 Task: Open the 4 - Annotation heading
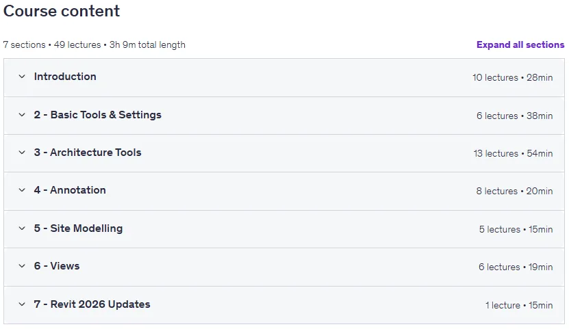(x=70, y=190)
